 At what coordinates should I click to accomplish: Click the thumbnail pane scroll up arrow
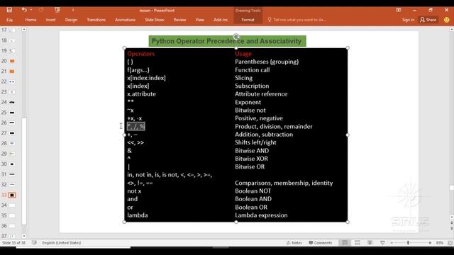(24, 30)
